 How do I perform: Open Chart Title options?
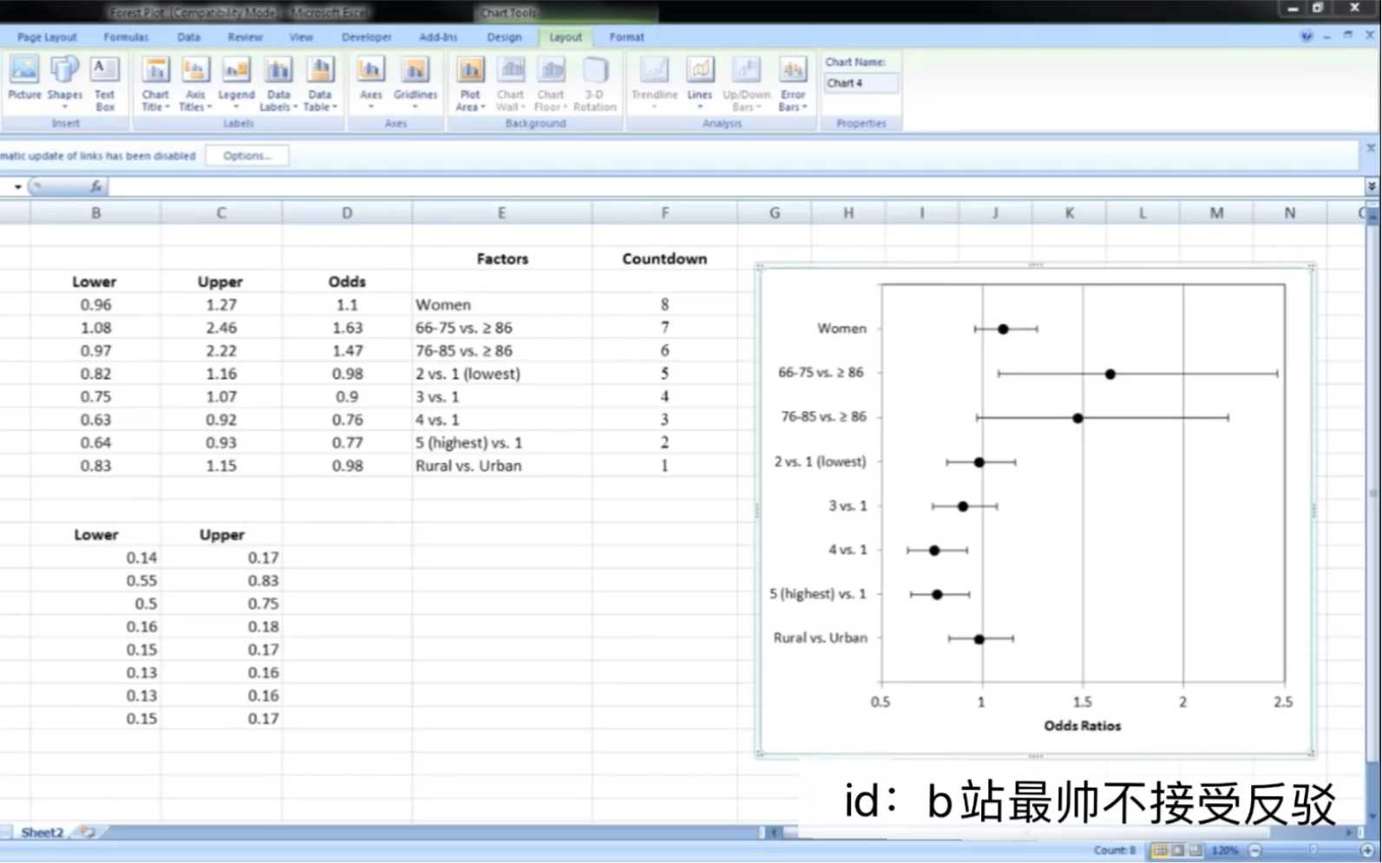[x=155, y=83]
